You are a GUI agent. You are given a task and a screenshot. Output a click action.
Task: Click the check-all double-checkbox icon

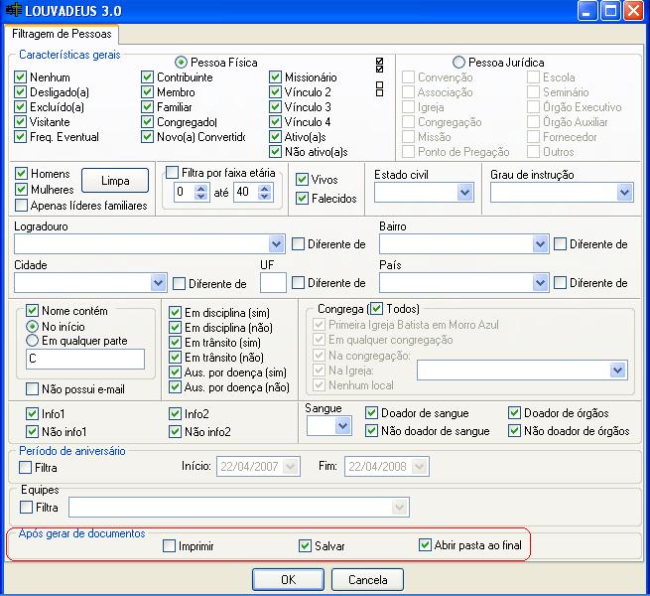[x=379, y=66]
